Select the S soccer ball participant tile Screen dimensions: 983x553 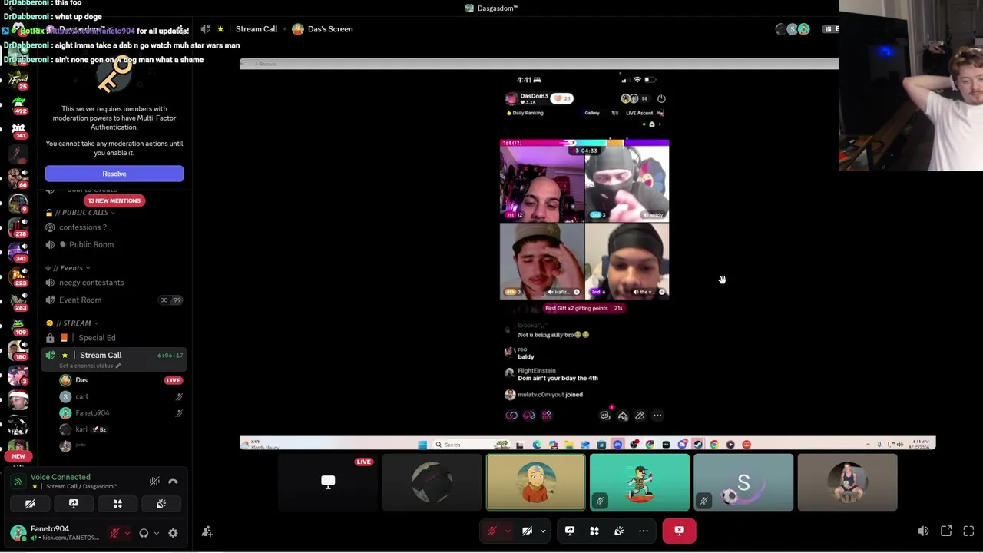click(x=743, y=482)
